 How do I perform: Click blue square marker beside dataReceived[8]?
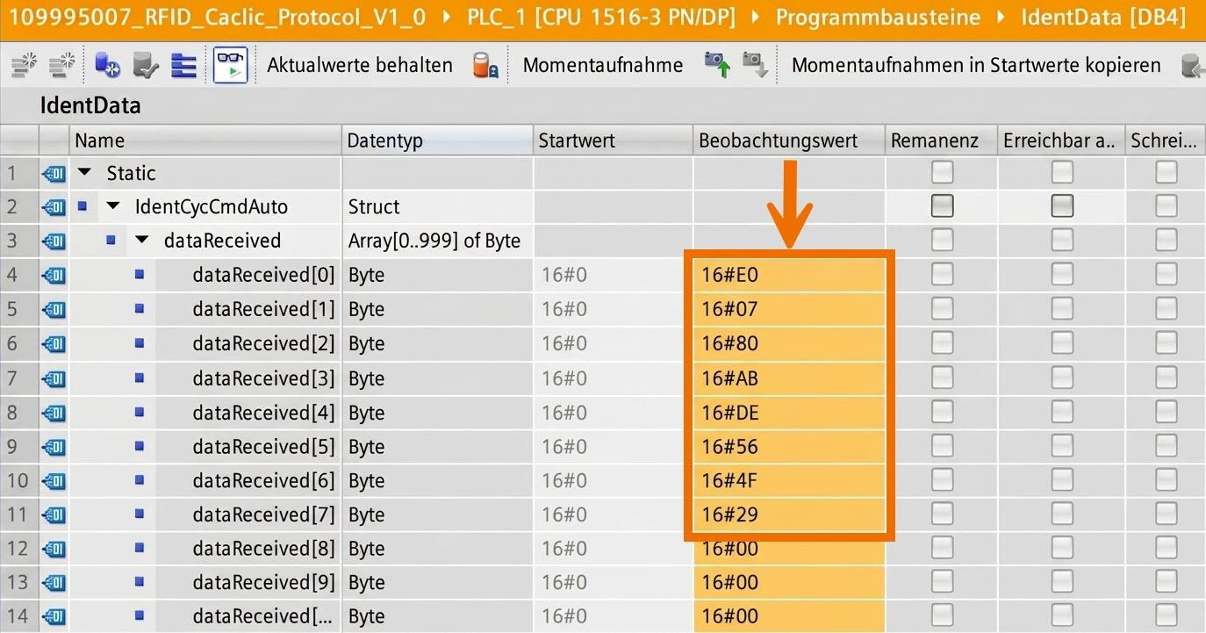(x=139, y=549)
